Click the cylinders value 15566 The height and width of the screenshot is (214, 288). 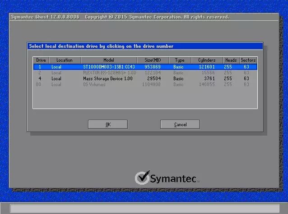click(208, 73)
